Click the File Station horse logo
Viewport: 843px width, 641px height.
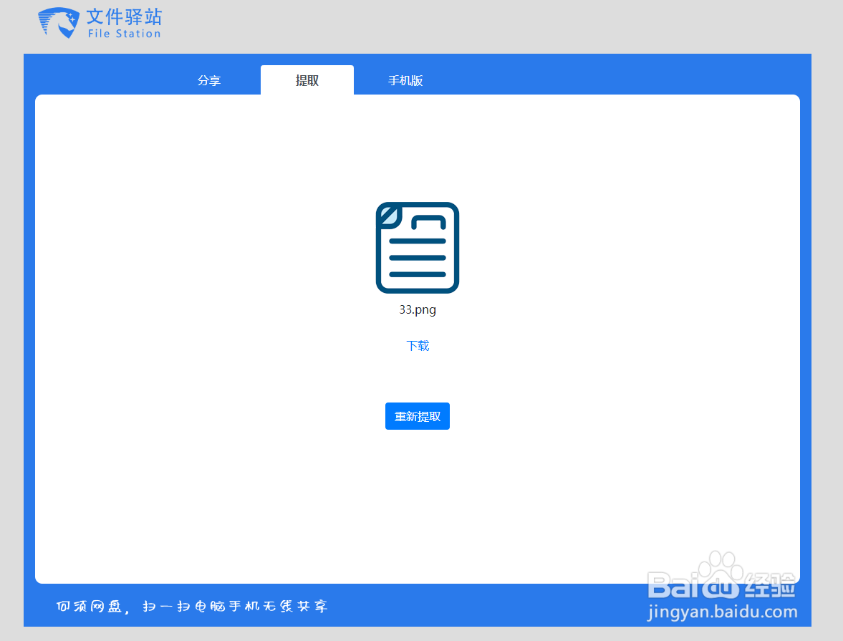click(59, 23)
